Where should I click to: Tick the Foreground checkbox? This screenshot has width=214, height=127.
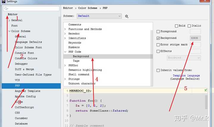158,32
